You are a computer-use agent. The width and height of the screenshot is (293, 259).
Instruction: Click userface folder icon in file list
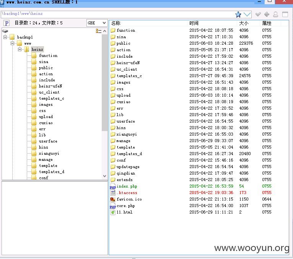pyautogui.click(x=113, y=121)
